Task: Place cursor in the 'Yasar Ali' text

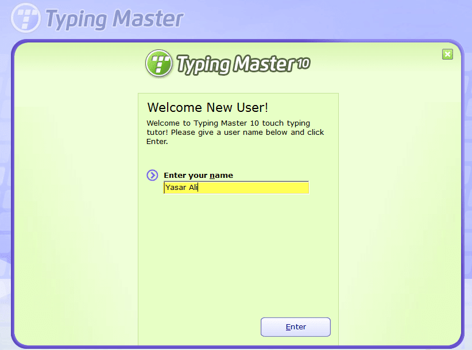Action: [x=181, y=187]
